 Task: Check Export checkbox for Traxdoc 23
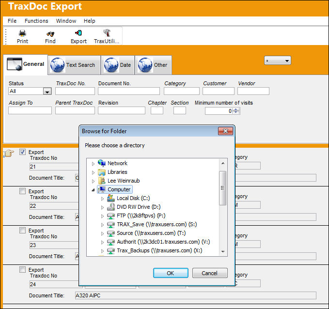[x=22, y=231]
